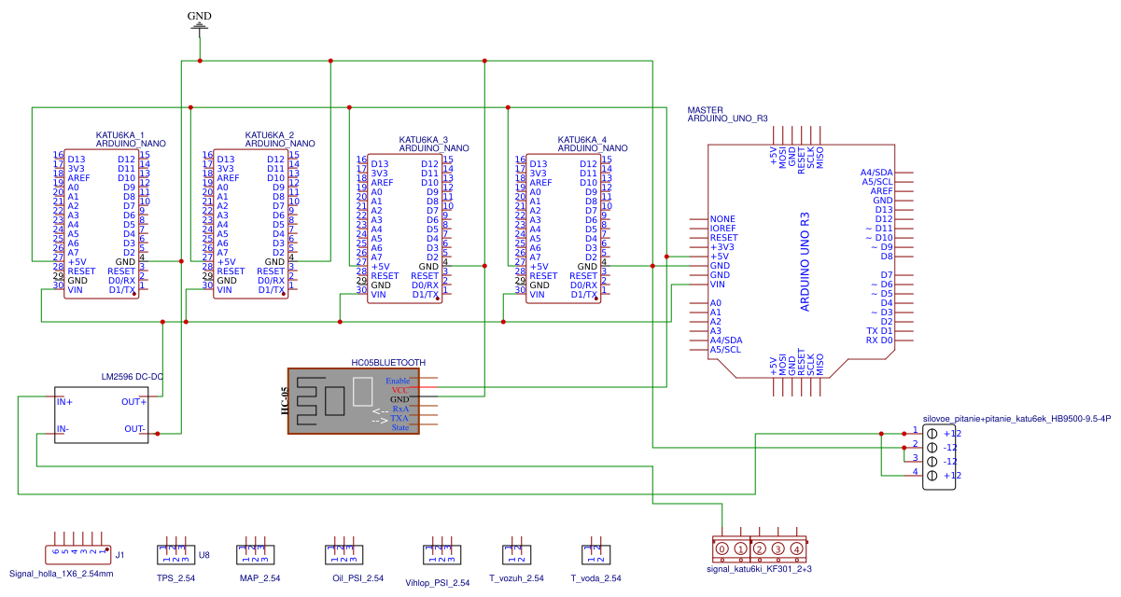Click screw terminal 2 on the KF301 block

point(760,548)
